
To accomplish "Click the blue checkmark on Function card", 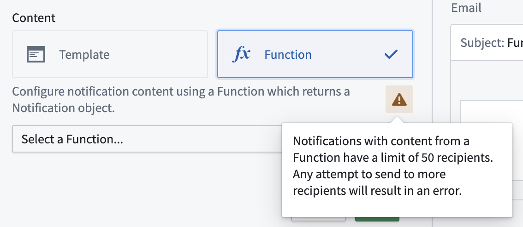I will click(x=391, y=55).
